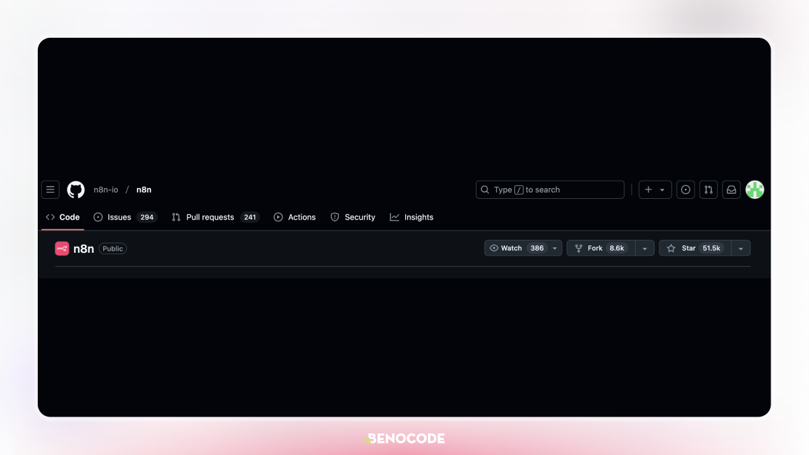Open the notifications inbox icon
Image resolution: width=809 pixels, height=455 pixels.
(x=731, y=190)
